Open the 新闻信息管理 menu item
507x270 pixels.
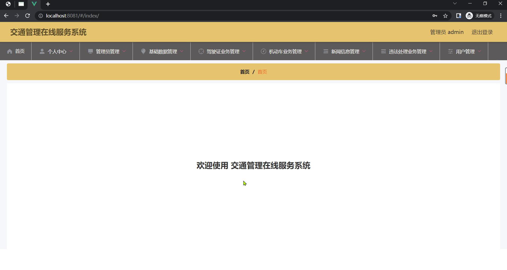[345, 51]
